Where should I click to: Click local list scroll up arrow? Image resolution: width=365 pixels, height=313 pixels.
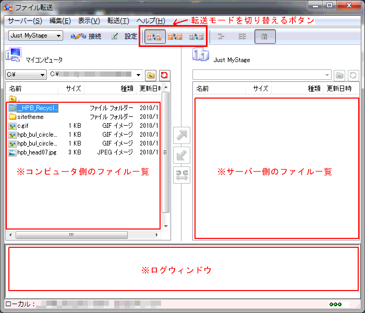coord(166,87)
